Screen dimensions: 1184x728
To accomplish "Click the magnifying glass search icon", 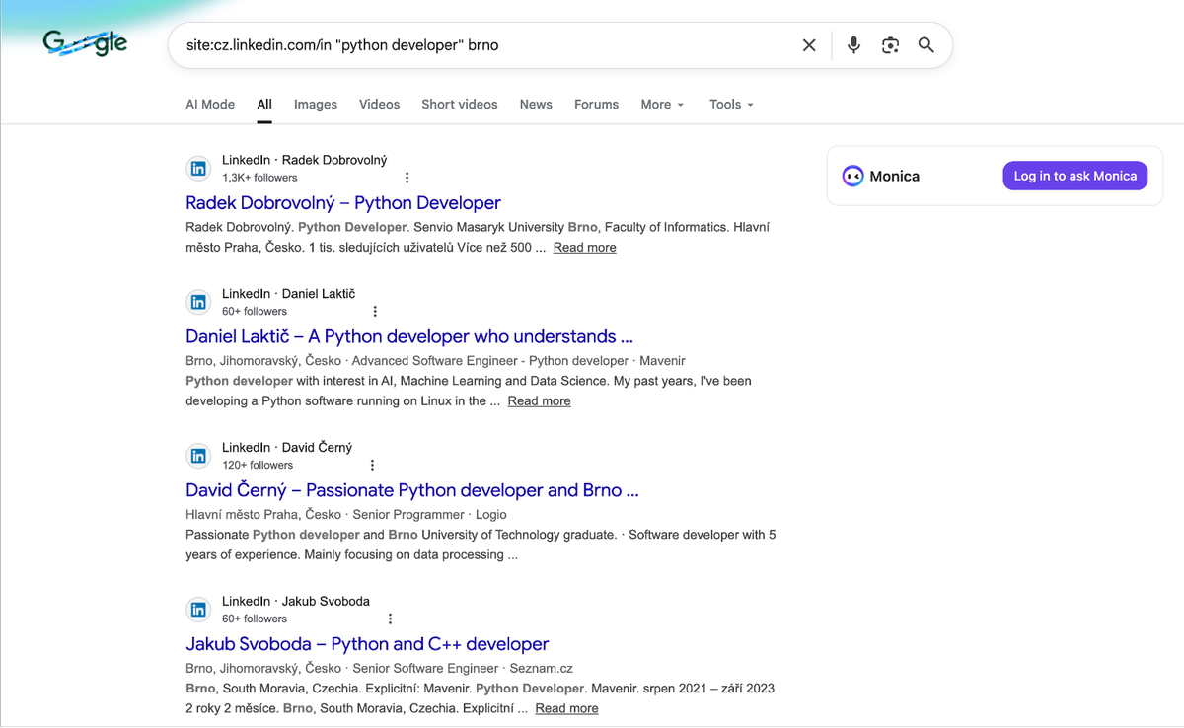I will click(925, 45).
